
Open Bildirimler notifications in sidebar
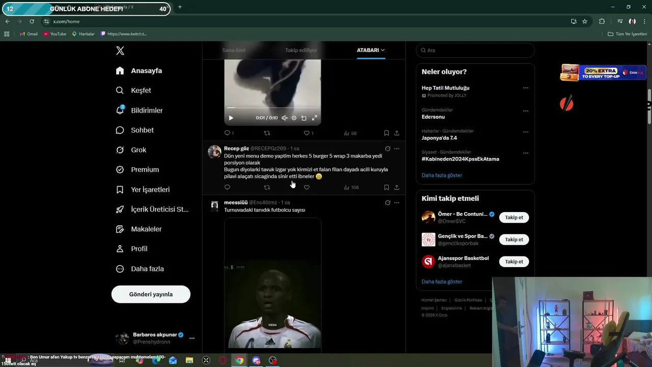(x=139, y=110)
